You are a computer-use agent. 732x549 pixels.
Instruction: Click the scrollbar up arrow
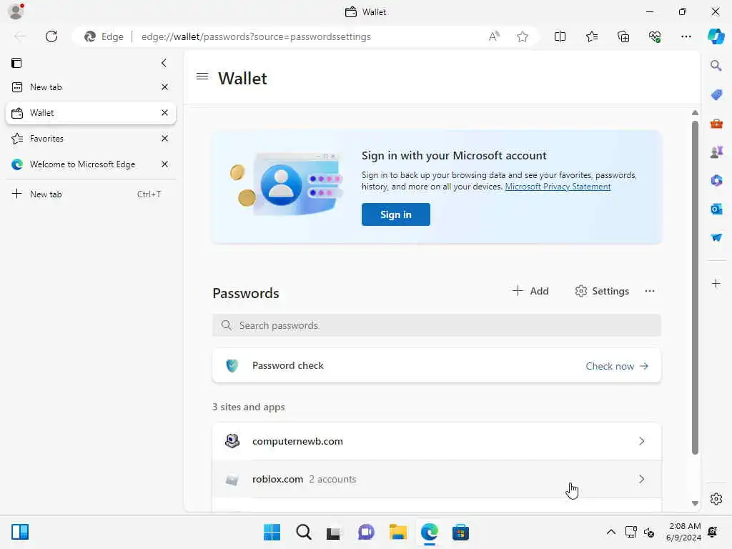pos(695,112)
